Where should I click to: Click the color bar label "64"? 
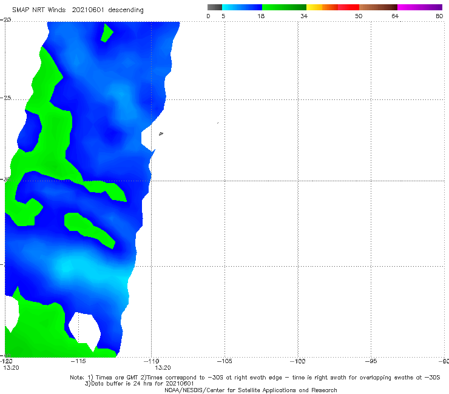coord(395,16)
